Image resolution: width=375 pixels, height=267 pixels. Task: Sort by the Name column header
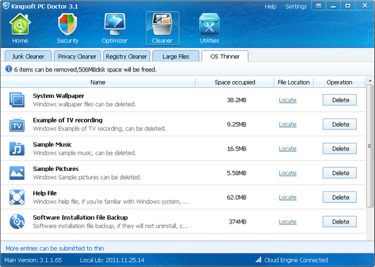coord(97,82)
